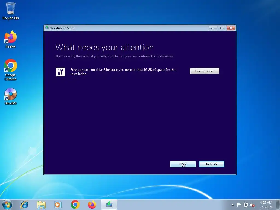Open the clock showing 4:05 AM

266,205
